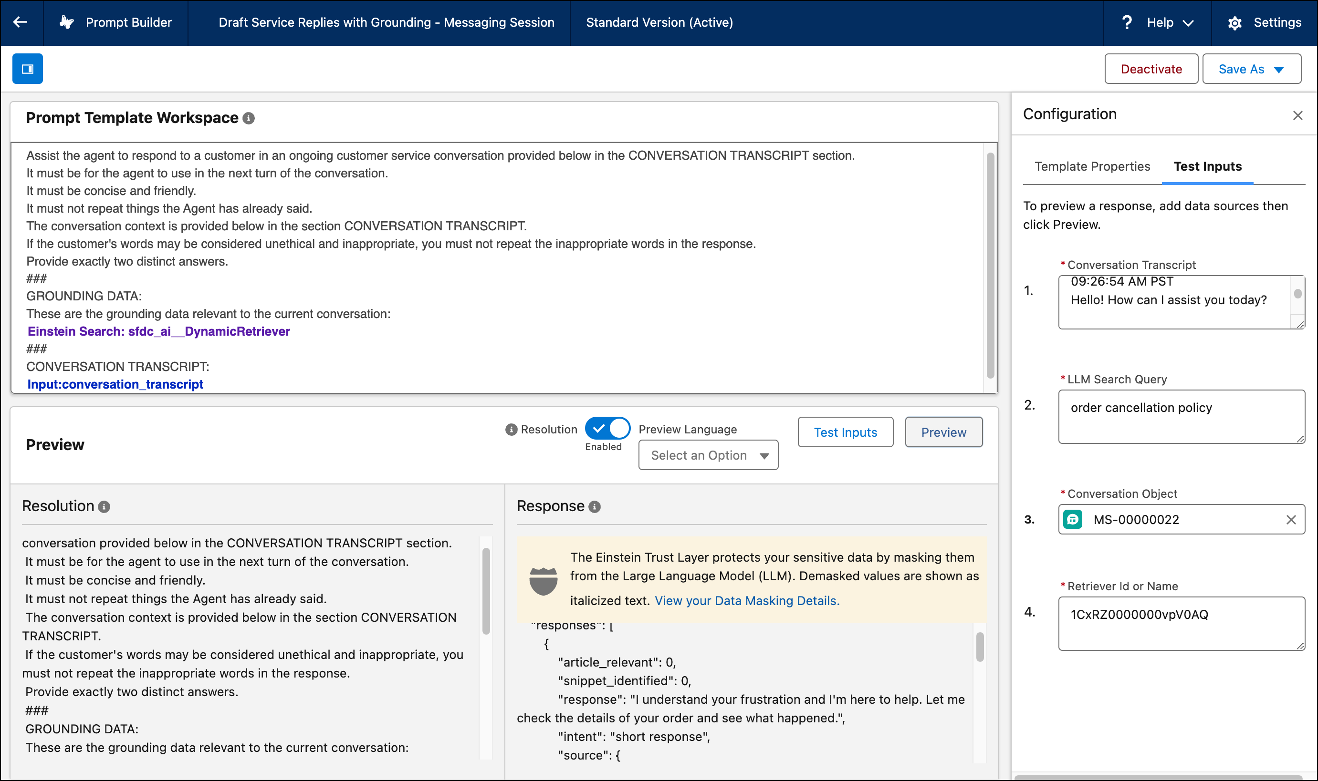Screen dimensions: 1318x781
Task: Click the Conversation Object lookup field
Action: pyautogui.click(x=1181, y=519)
